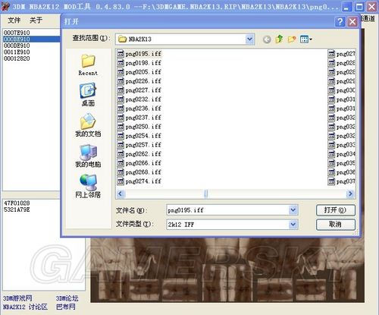Image resolution: width=379 pixels, height=315 pixels.
Task: Select the file png0268.iff
Action: 139,172
